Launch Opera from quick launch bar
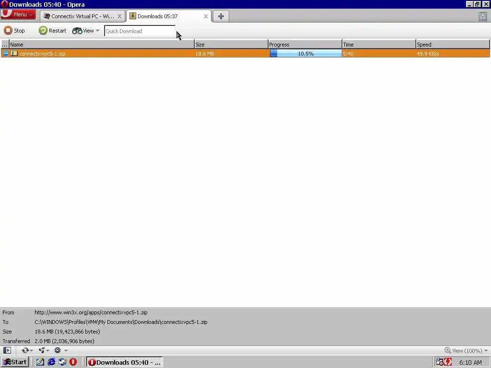This screenshot has height=368, width=491. click(x=73, y=362)
